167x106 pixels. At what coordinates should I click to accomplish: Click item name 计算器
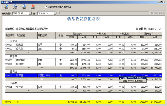27,75
